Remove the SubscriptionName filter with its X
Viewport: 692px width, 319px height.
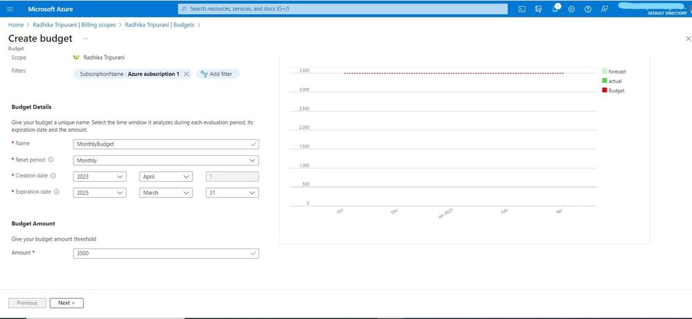click(186, 74)
